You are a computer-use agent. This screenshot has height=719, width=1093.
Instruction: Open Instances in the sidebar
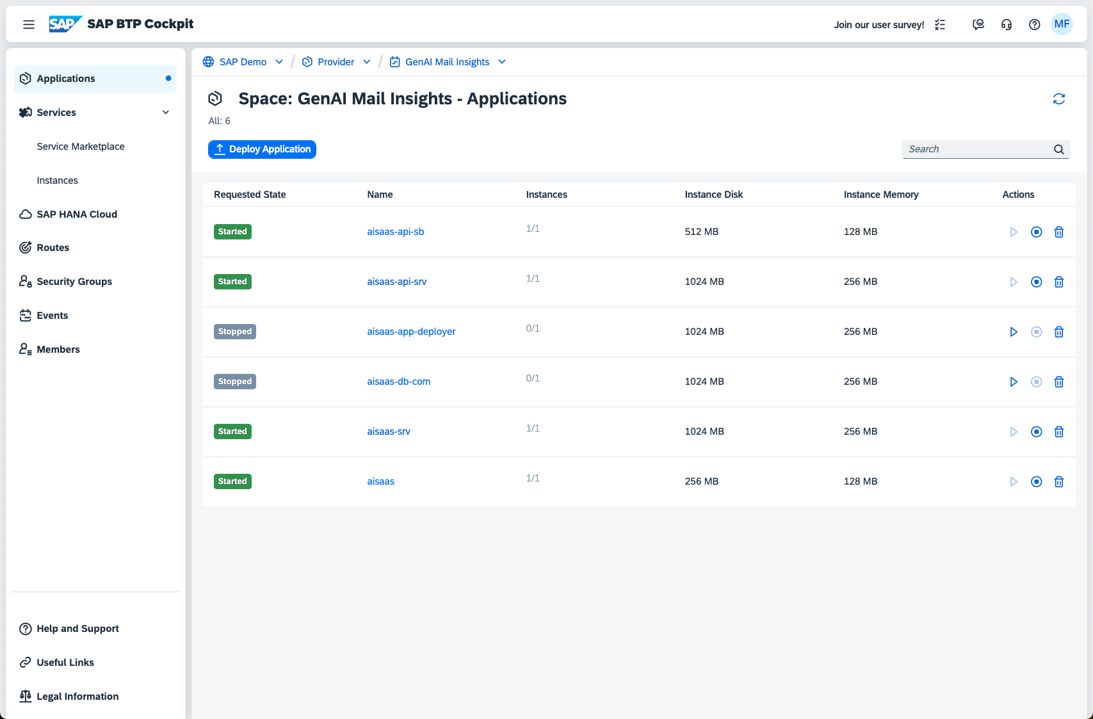click(x=58, y=181)
